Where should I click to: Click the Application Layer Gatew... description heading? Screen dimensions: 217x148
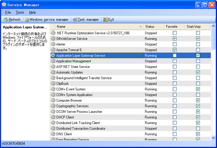25,27
